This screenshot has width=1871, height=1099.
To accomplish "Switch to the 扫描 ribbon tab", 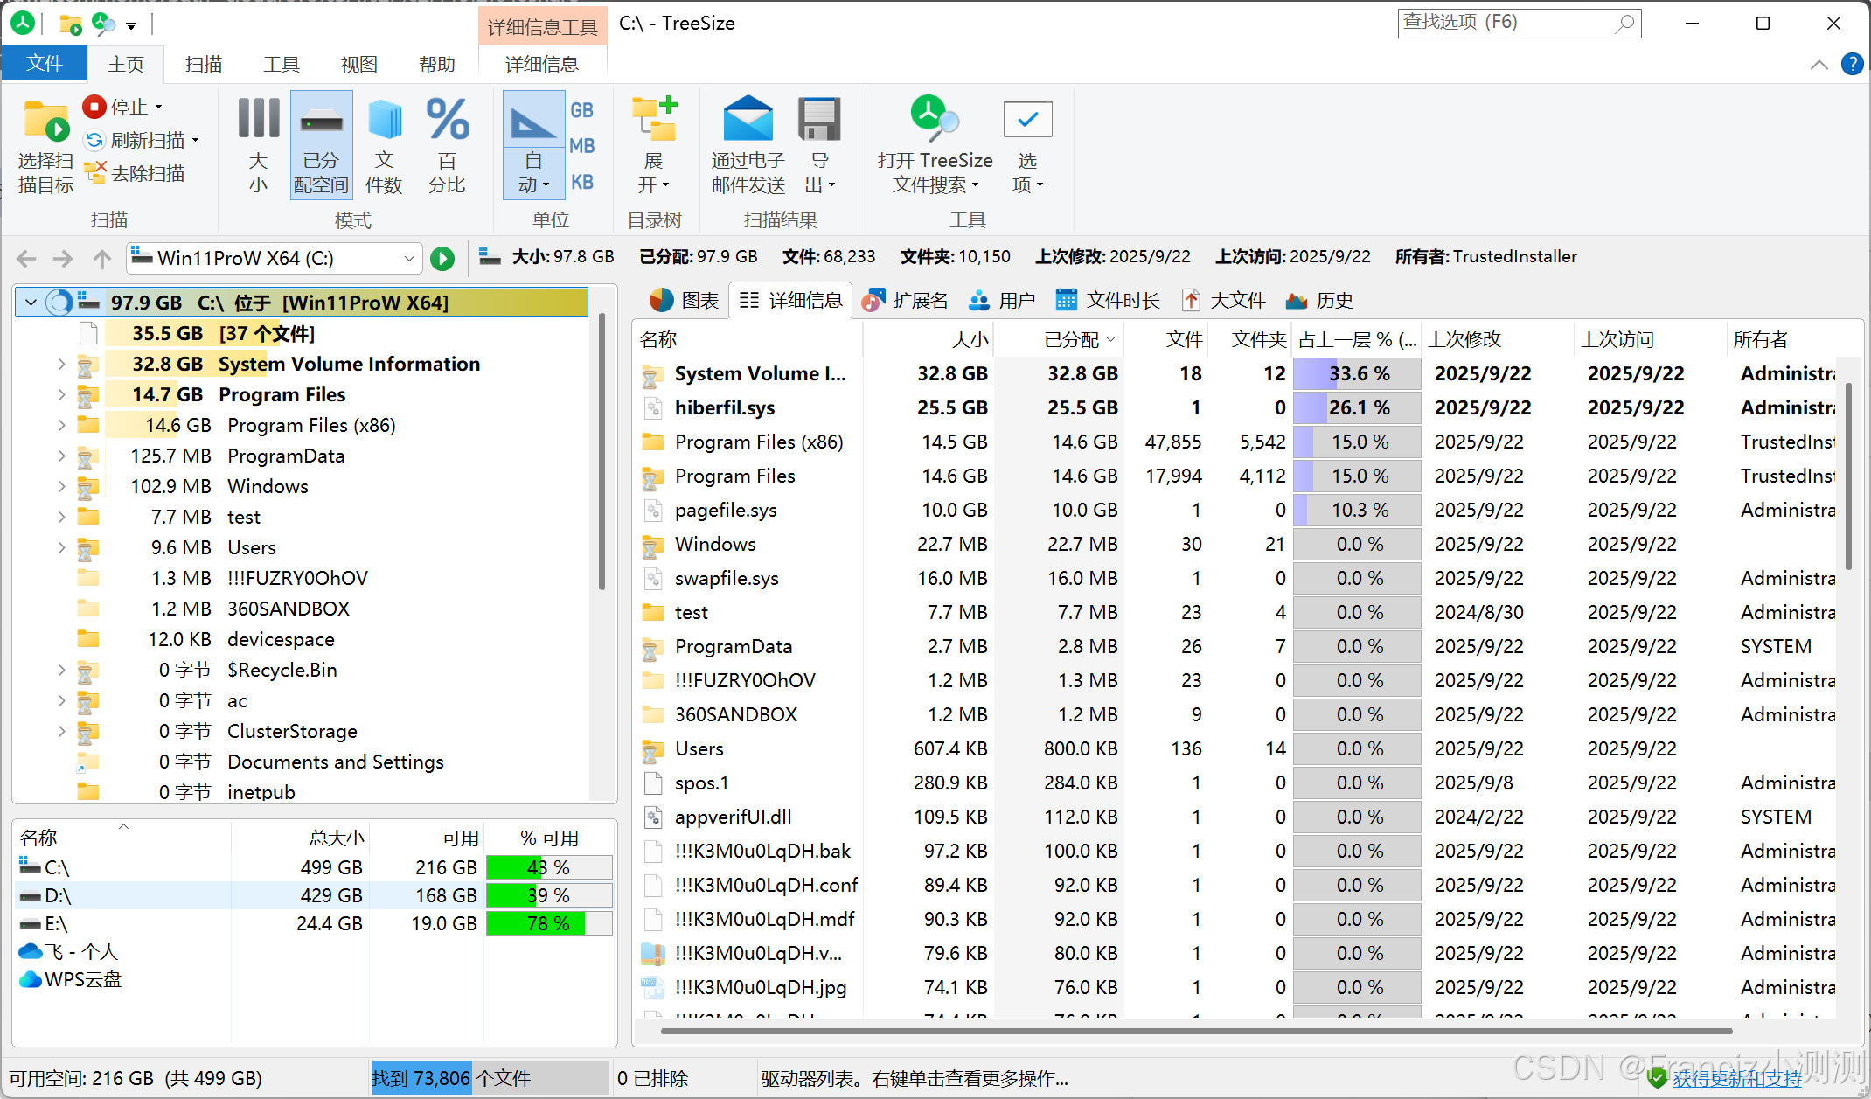I will [204, 64].
